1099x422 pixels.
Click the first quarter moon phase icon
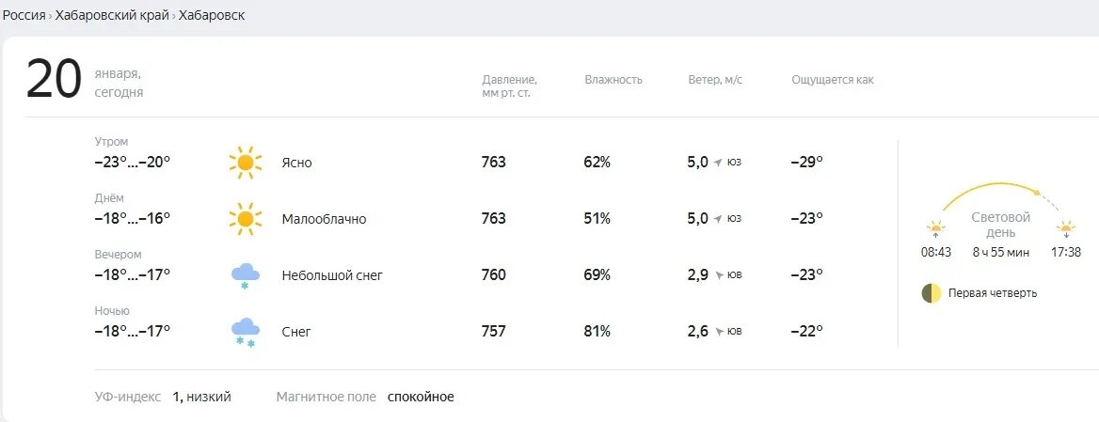coord(932,293)
